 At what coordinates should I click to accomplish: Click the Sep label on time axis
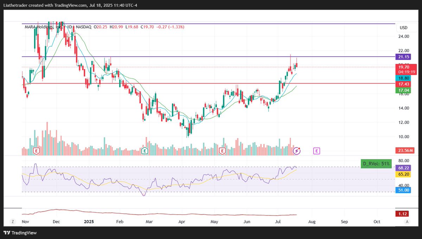click(x=344, y=222)
